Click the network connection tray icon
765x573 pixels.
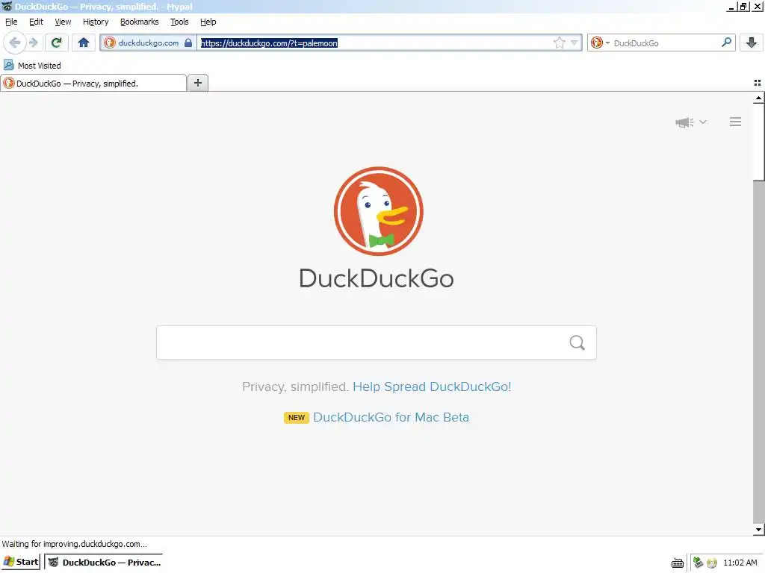699,563
